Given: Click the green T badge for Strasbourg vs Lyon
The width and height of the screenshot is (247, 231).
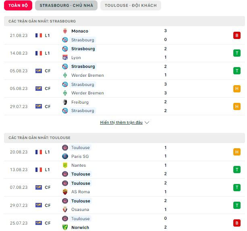Looking at the screenshot, I should pos(237,53).
